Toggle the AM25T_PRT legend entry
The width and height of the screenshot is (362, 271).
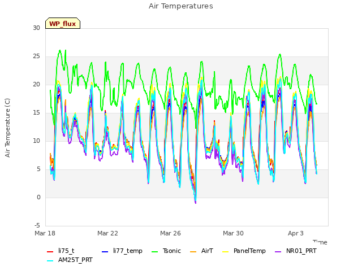70,260
